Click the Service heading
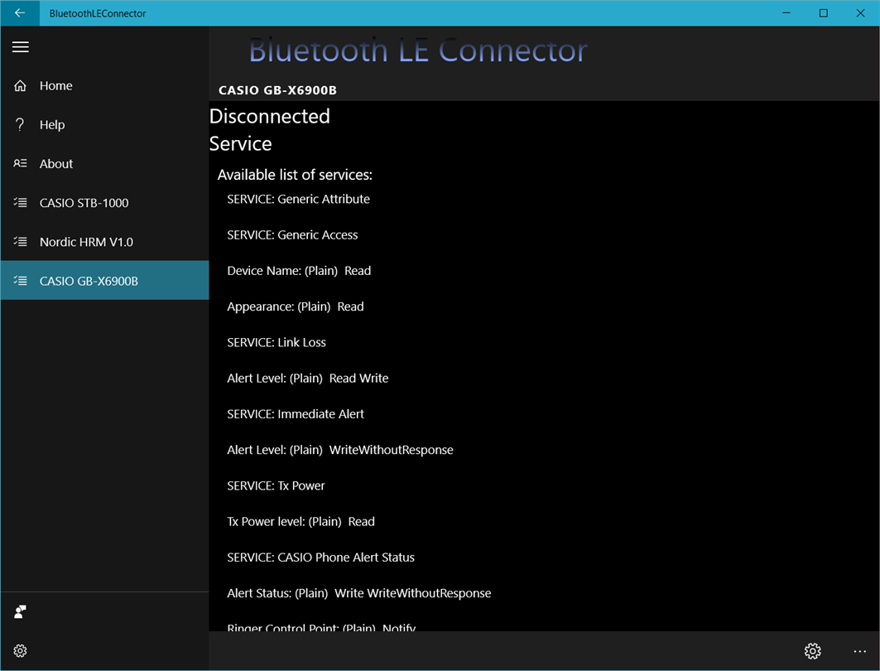 coord(240,144)
